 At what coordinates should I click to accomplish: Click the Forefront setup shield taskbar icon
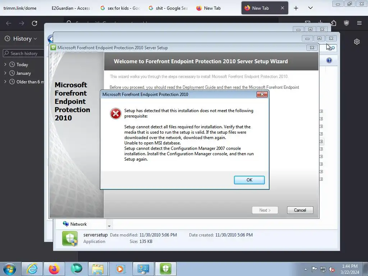(x=165, y=269)
